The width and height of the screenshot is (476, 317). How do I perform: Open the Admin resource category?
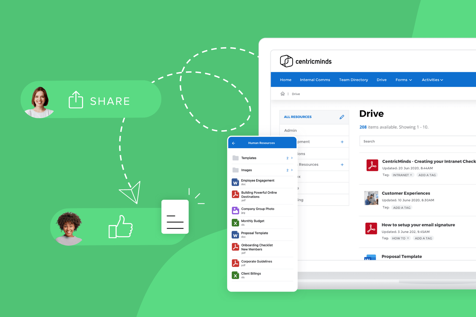[x=314, y=130]
